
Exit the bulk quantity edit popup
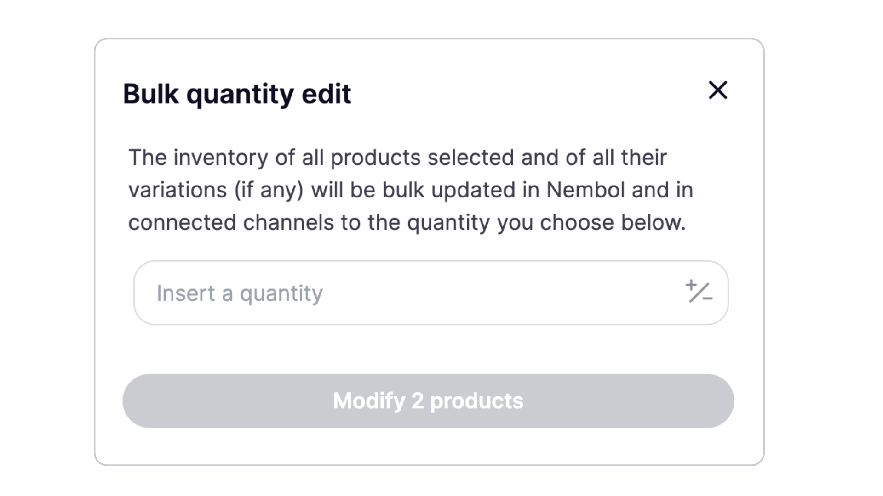[x=717, y=90]
